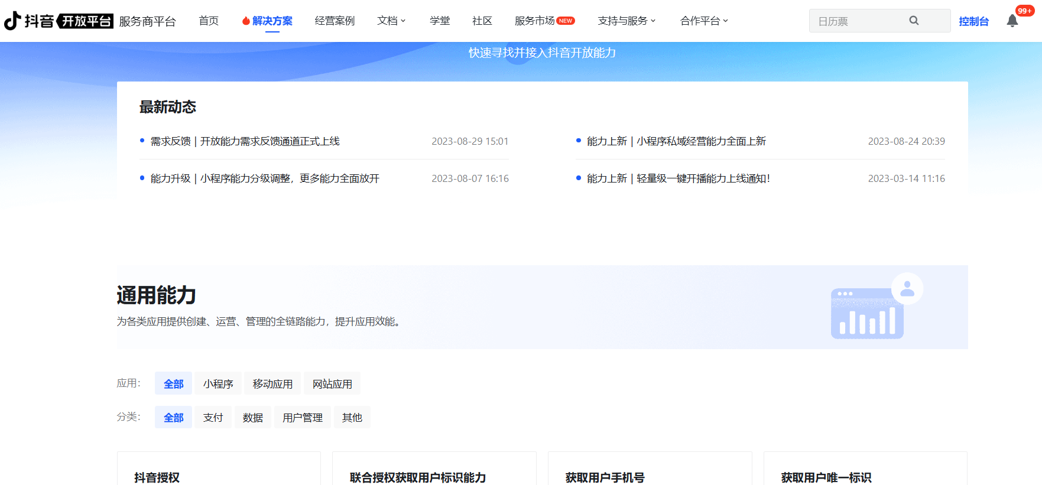Image resolution: width=1042 pixels, height=485 pixels.
Task: Filter category by 数据
Action: tap(252, 418)
